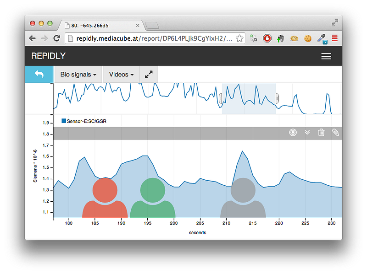367x274 pixels.
Task: Select the green person marker icon
Action: click(x=153, y=198)
